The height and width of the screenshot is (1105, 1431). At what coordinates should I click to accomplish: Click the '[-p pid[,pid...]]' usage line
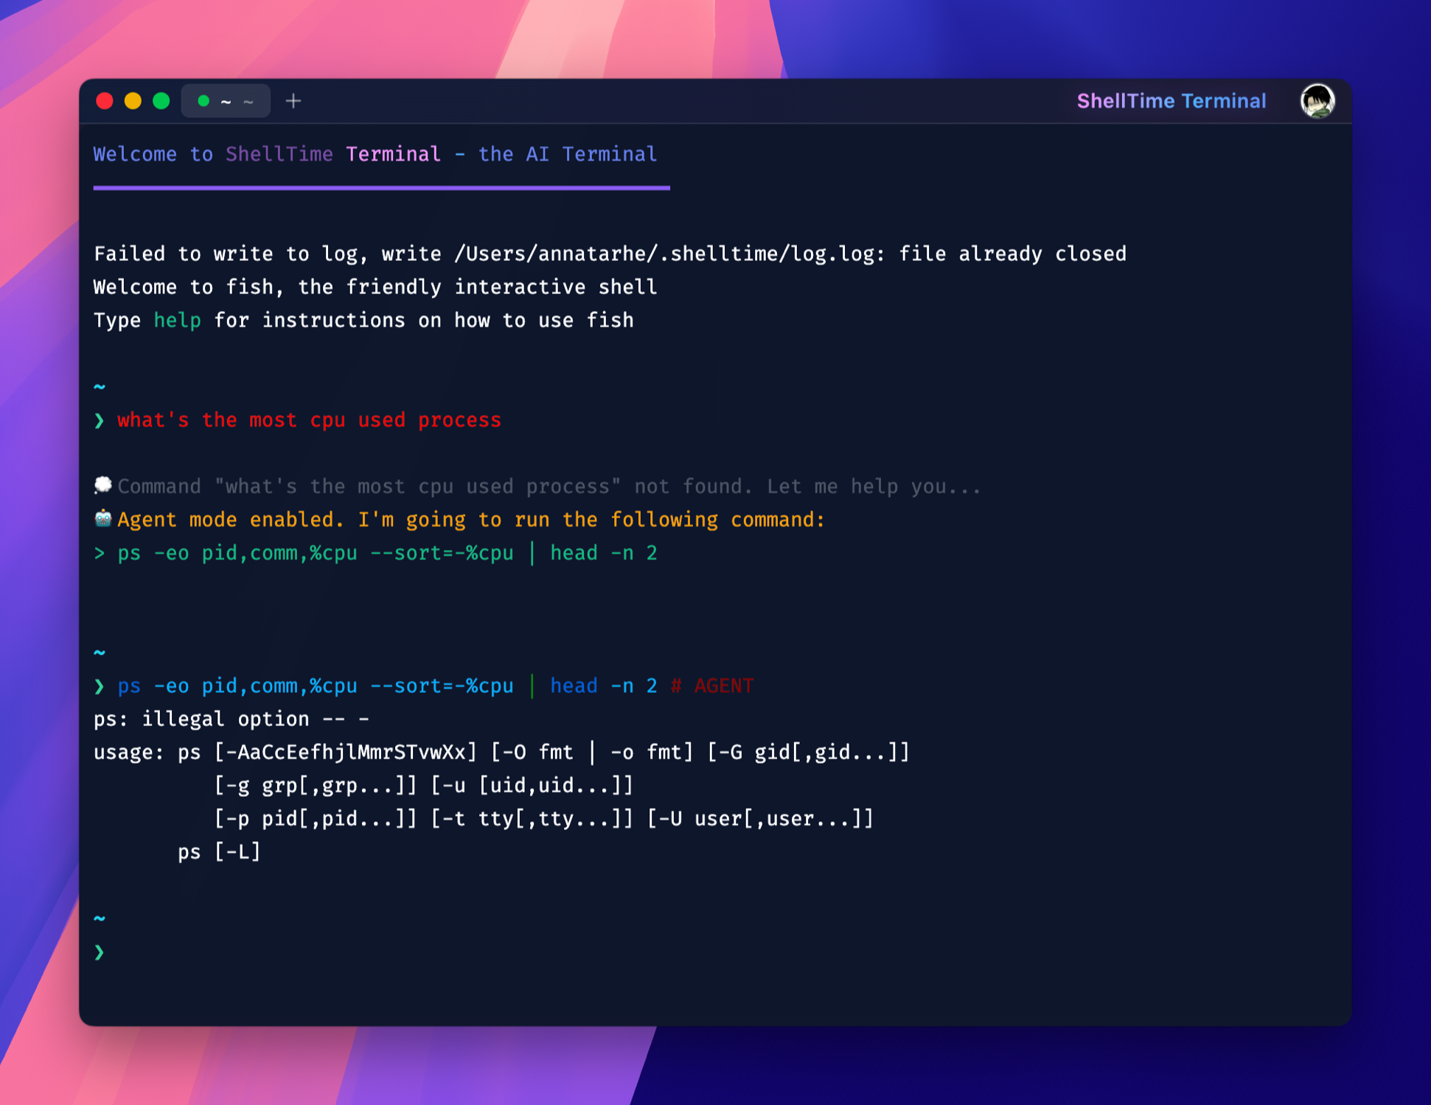[x=543, y=819]
